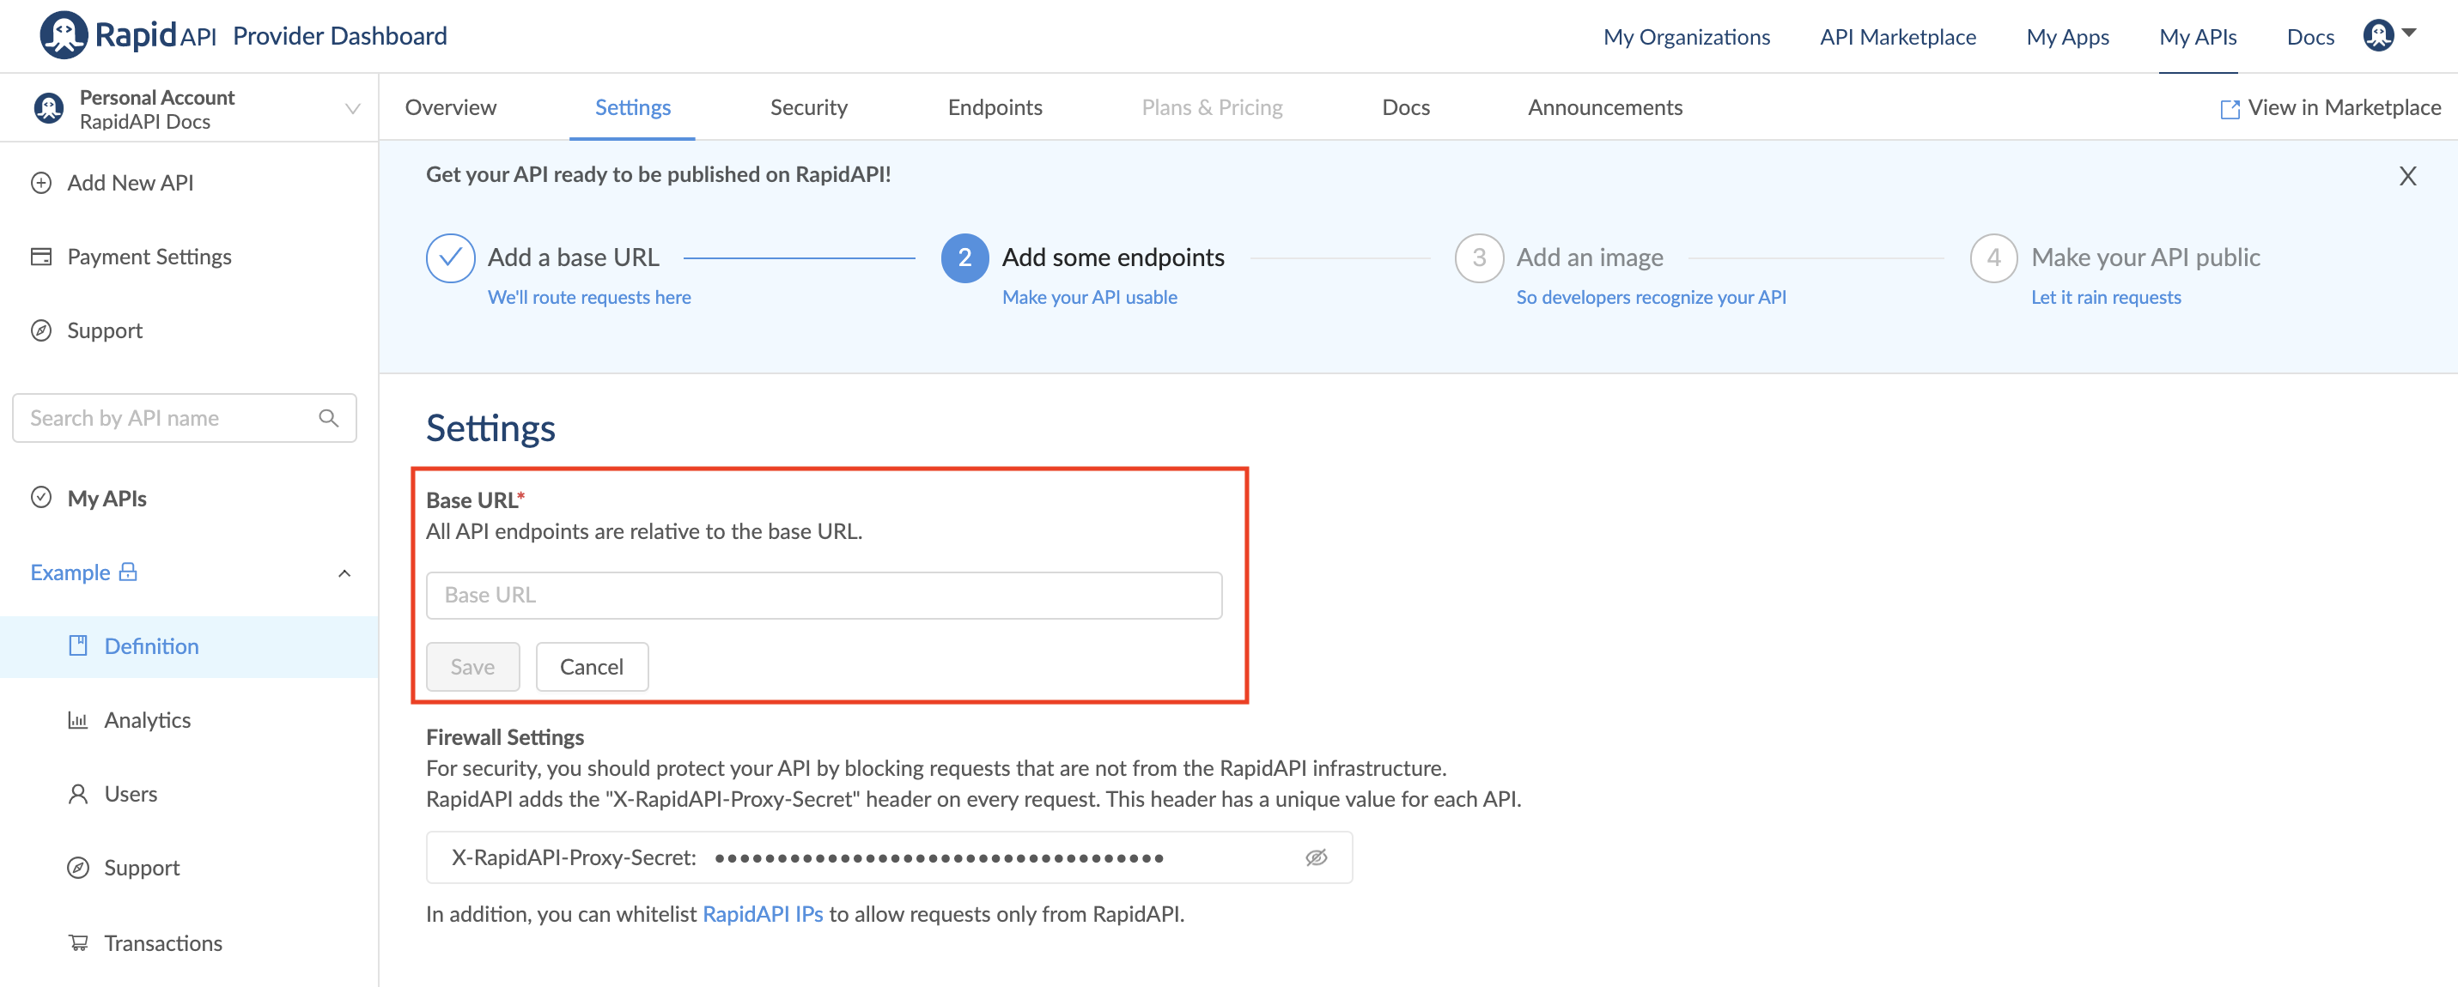Click the RapidAPI logo icon

click(63, 36)
